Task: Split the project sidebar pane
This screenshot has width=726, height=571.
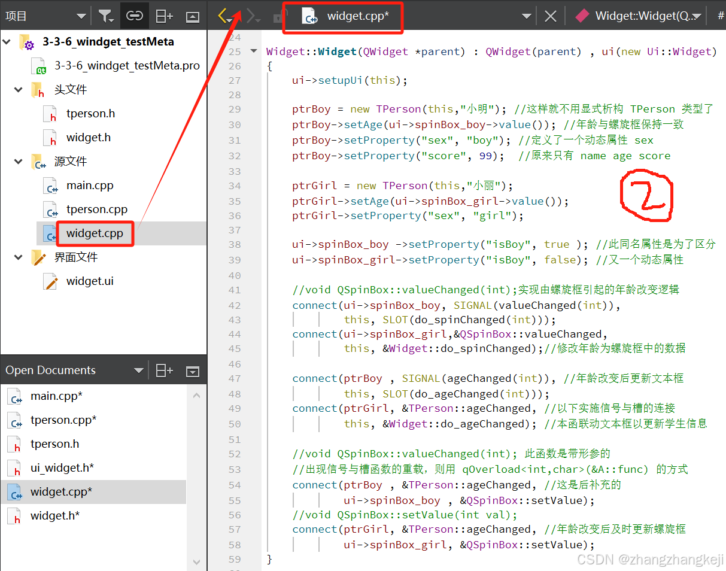Action: click(x=164, y=16)
